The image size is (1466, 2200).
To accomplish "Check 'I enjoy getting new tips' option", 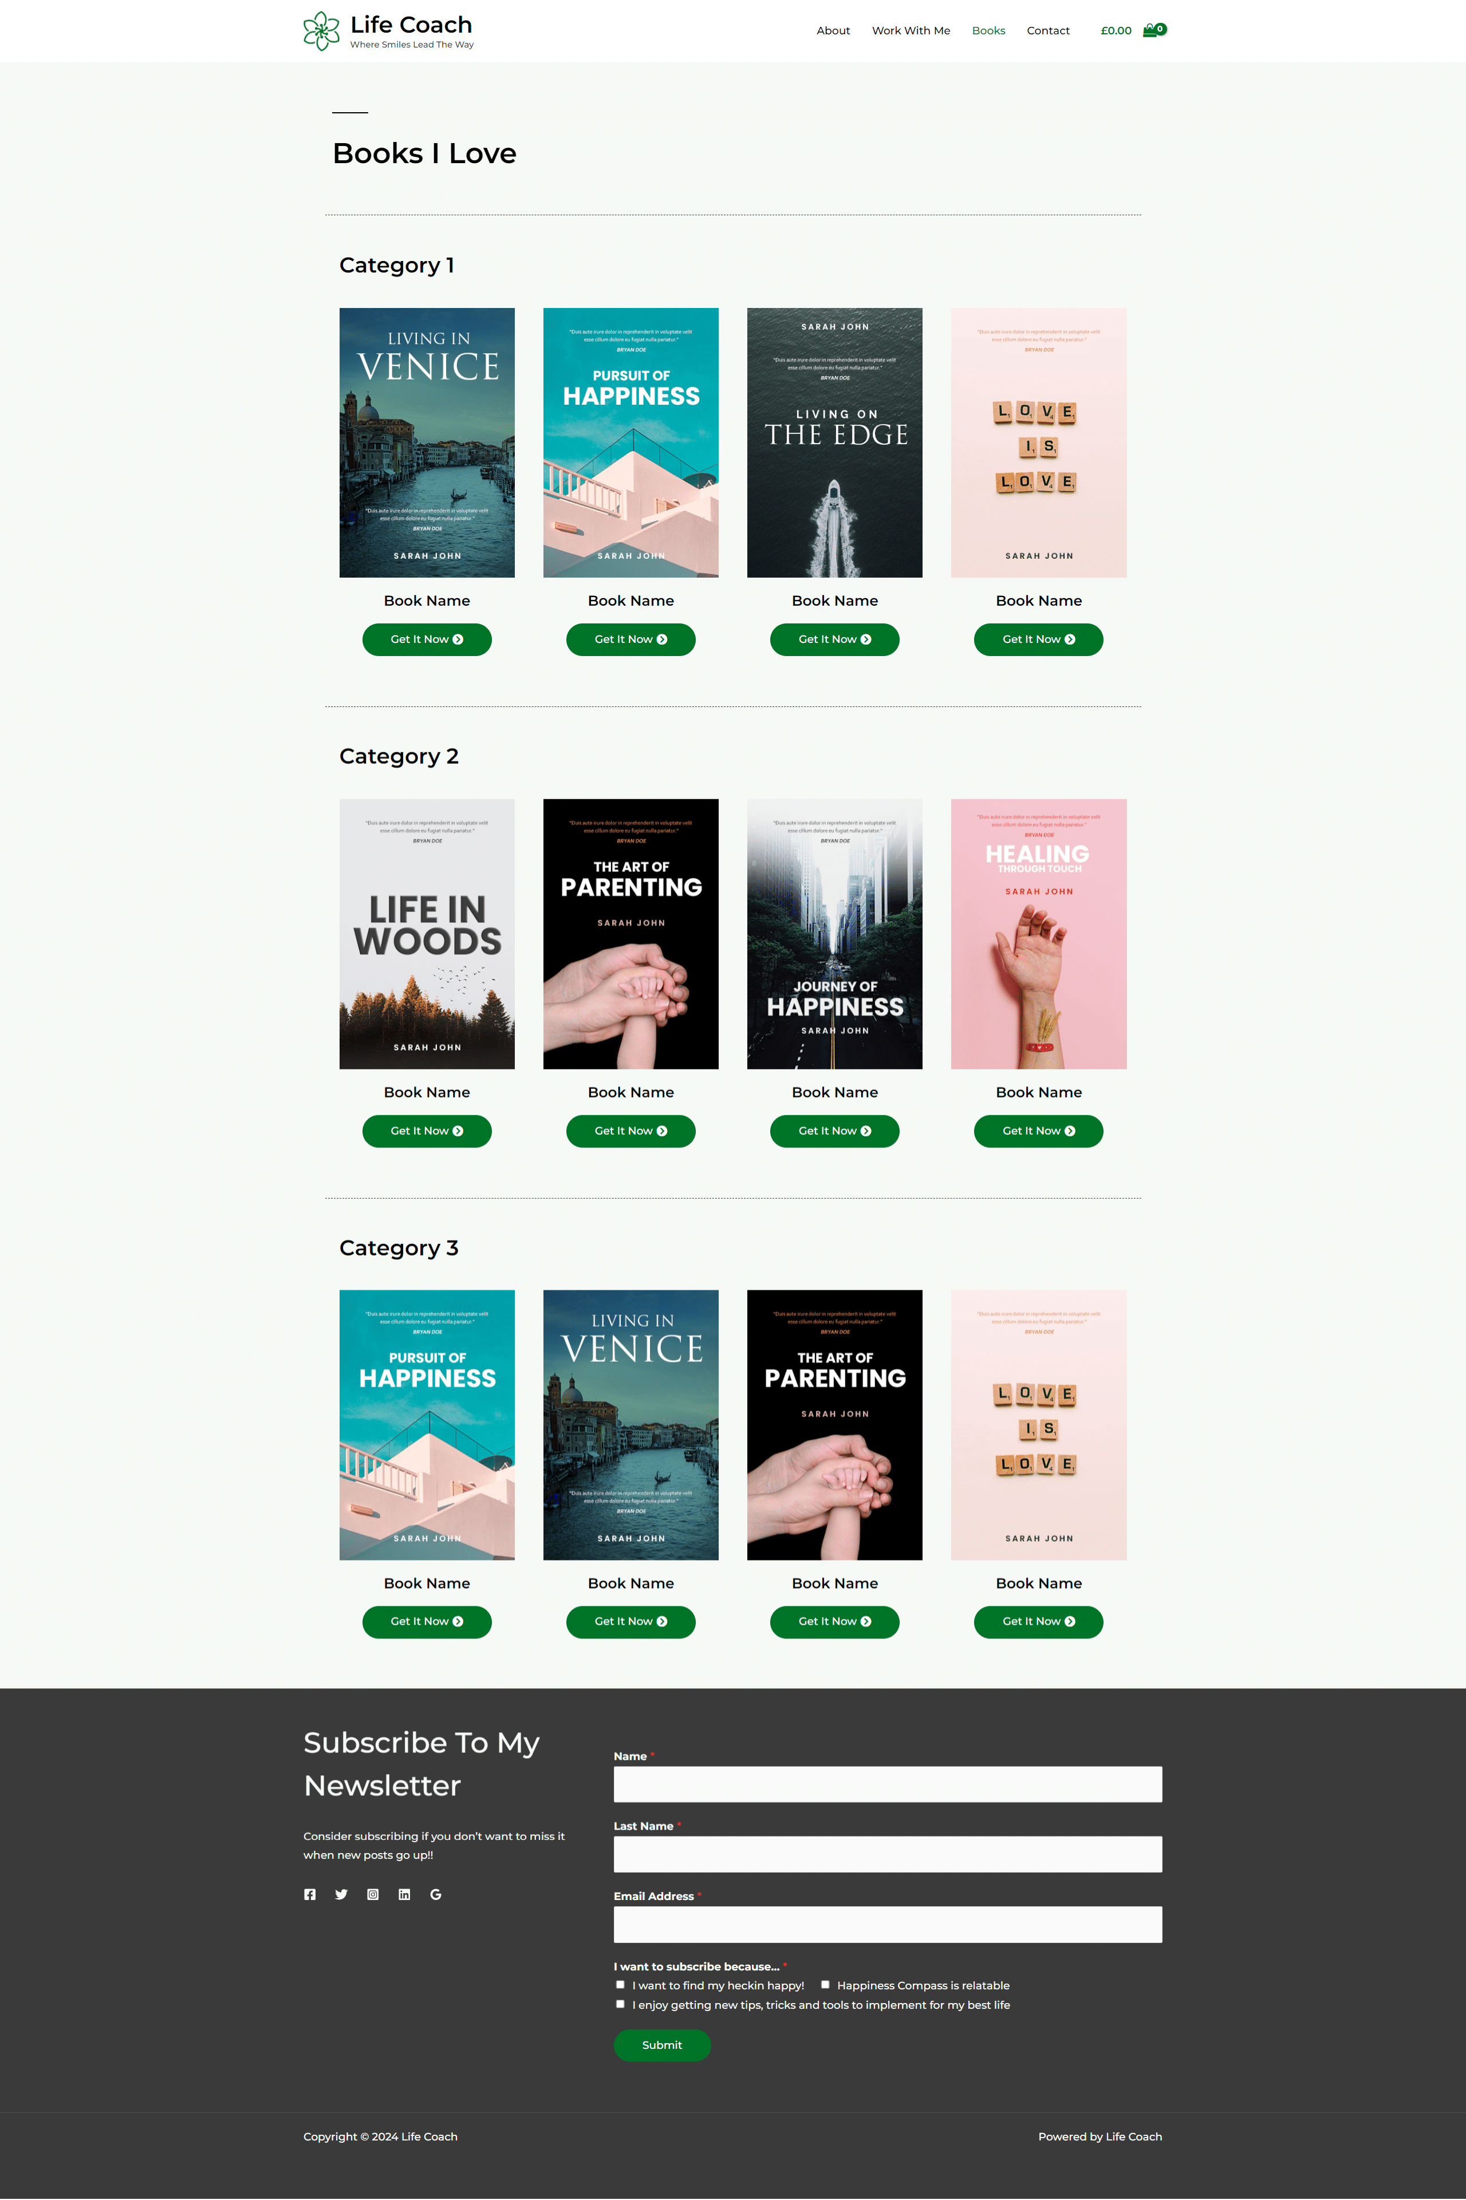I will click(620, 2004).
